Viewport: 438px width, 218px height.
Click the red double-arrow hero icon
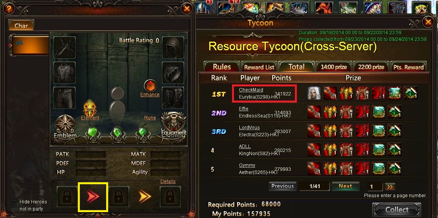point(93,197)
